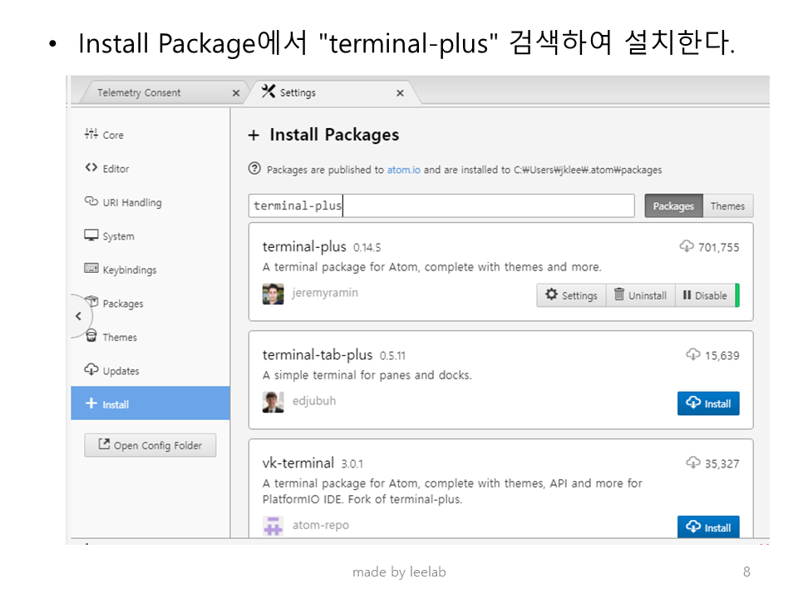Open vk-terminal package name
The height and width of the screenshot is (599, 798).
pos(298,463)
